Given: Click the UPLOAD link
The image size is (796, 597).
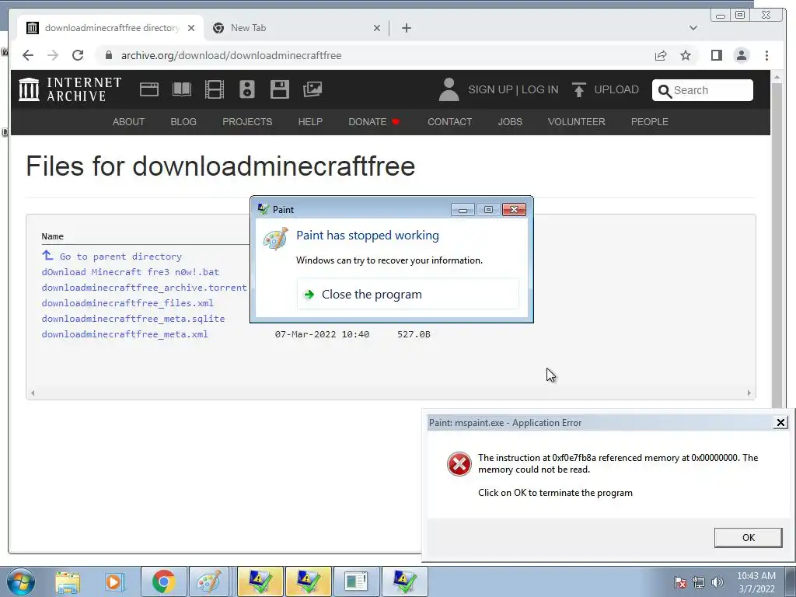Looking at the screenshot, I should tap(616, 90).
